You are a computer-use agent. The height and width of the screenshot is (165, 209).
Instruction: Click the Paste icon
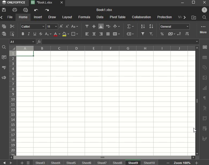4,34
